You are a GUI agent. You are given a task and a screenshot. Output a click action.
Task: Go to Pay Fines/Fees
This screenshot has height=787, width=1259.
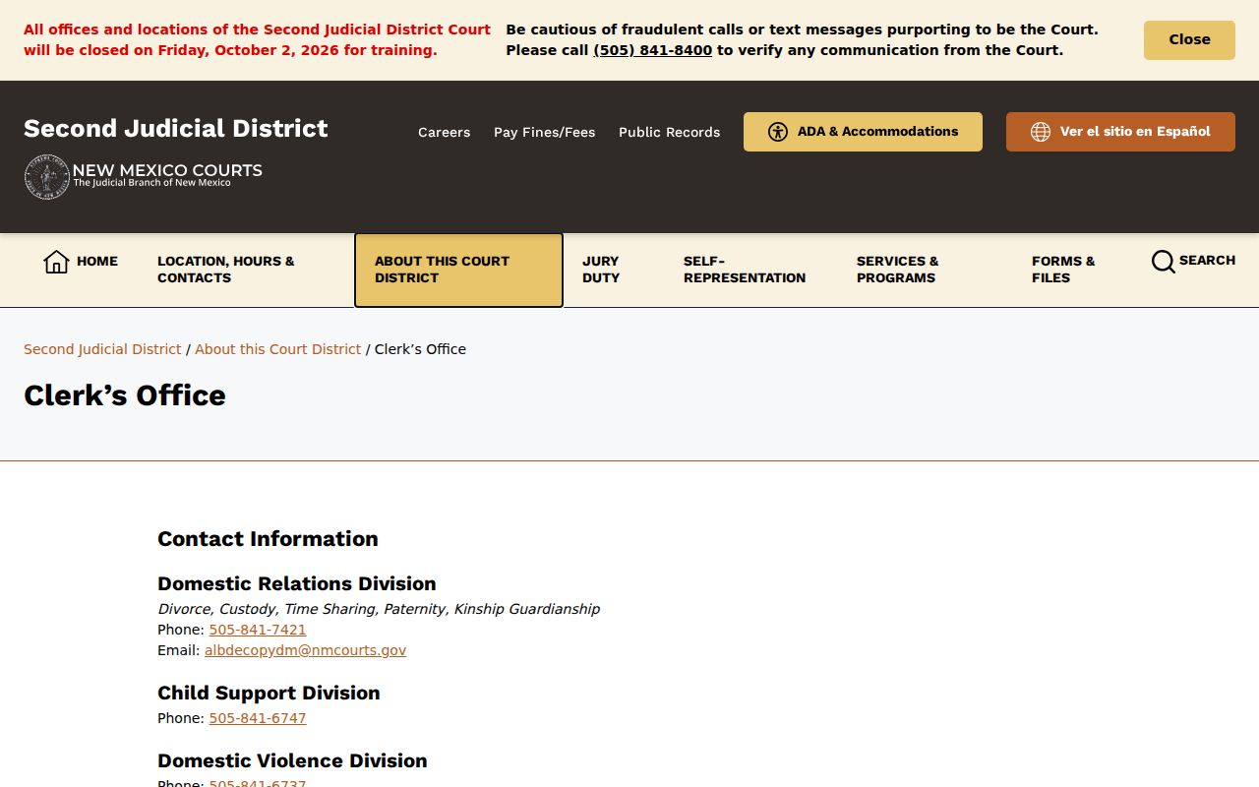(x=544, y=132)
